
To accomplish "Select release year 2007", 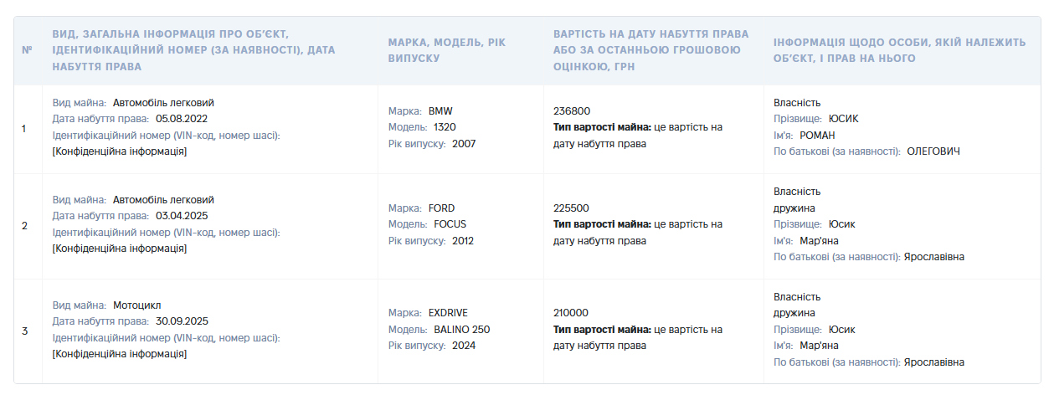I will click(x=464, y=144).
